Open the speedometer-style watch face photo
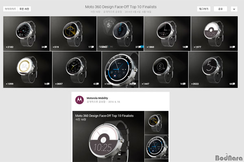 click(26, 34)
